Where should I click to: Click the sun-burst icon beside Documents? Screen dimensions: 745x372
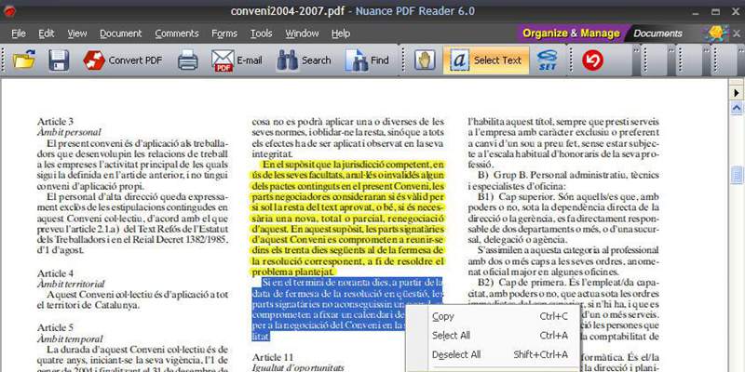(716, 33)
